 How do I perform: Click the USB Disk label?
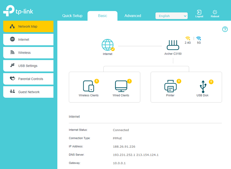(x=202, y=95)
